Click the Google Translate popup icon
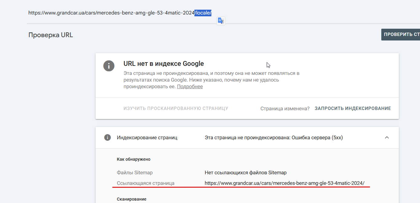Screen dimensions: 420x203 coord(221,21)
